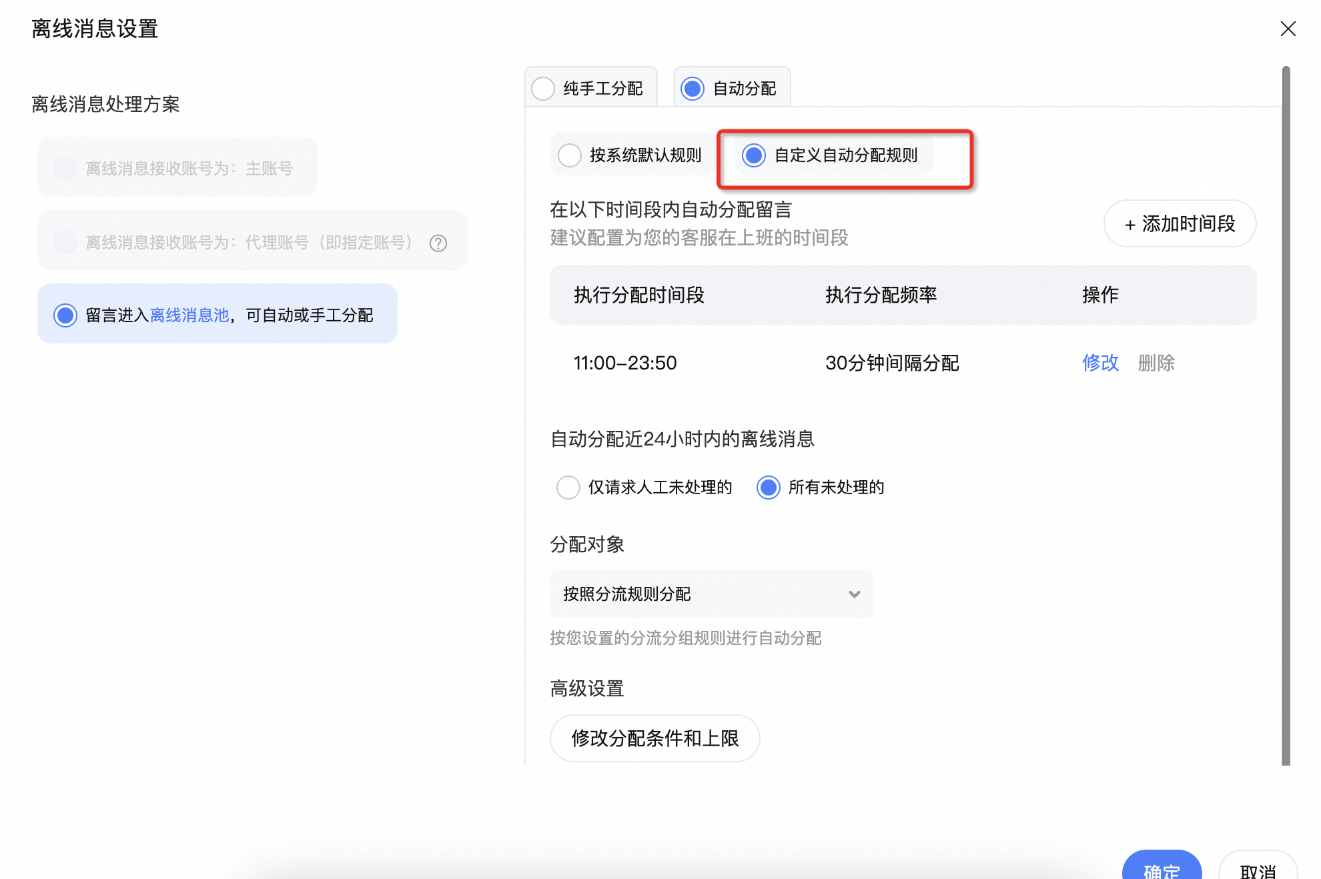The height and width of the screenshot is (879, 1321).
Task: Click the 离线消息处理方案 heading
Action: (105, 104)
